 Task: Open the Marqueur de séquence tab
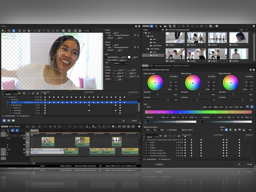click(163, 65)
